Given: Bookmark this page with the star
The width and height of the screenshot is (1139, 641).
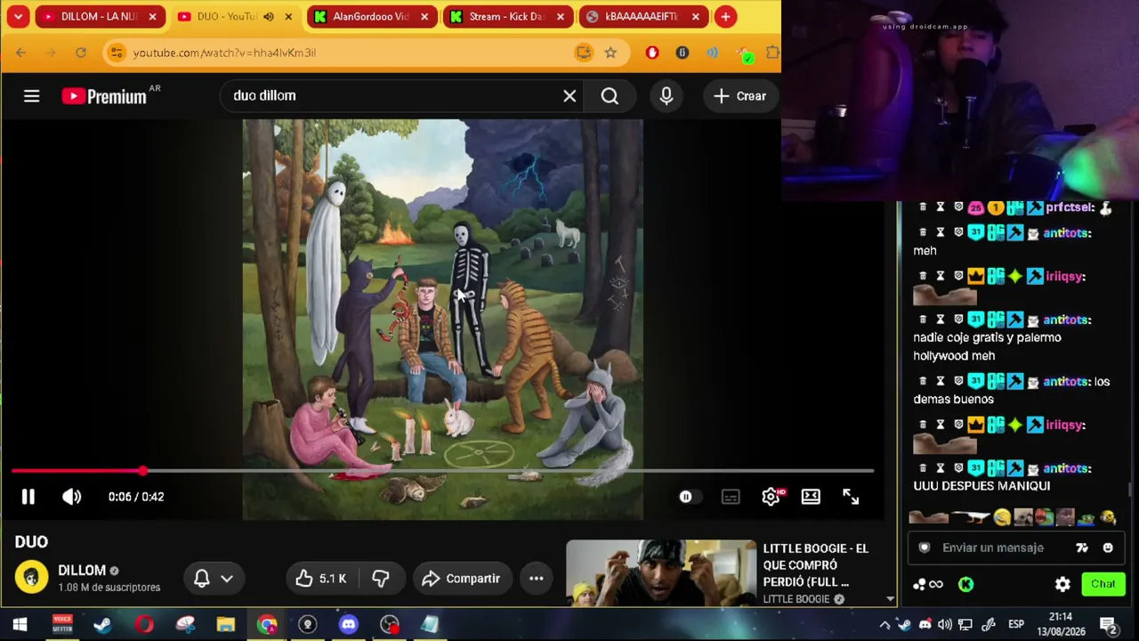Looking at the screenshot, I should click(x=610, y=53).
